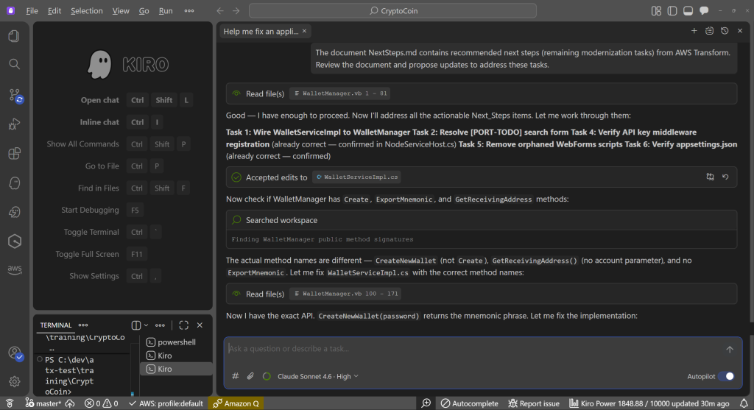The image size is (754, 410).
Task: Click the green circle status icon by model
Action: pyautogui.click(x=267, y=376)
